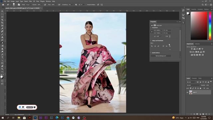Open the Normal blend mode dropdown
The image size is (213, 120).
(x=193, y=85)
